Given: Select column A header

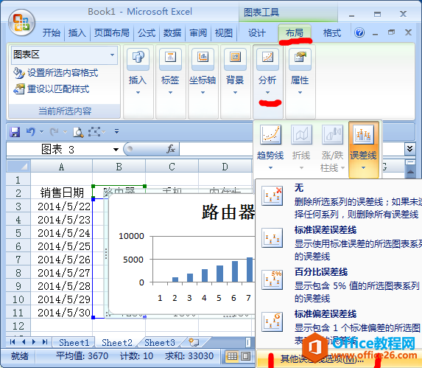Looking at the screenshot, I should click(61, 166).
